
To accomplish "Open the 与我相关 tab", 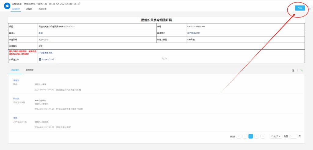I will [30, 70].
